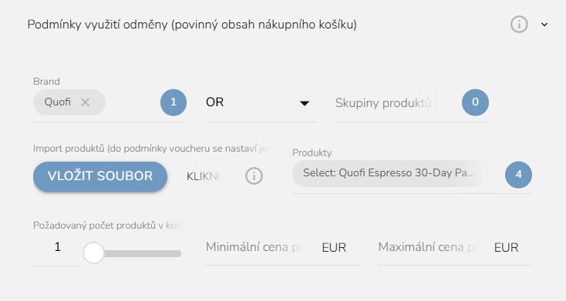566x301 pixels.
Task: Click the VLOŽIT SOUBOR button
Action: tap(100, 176)
